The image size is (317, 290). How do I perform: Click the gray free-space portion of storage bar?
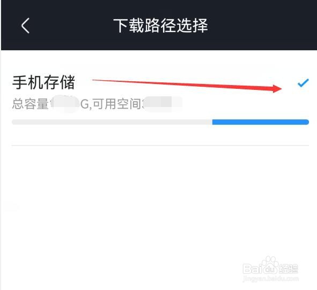(x=112, y=122)
